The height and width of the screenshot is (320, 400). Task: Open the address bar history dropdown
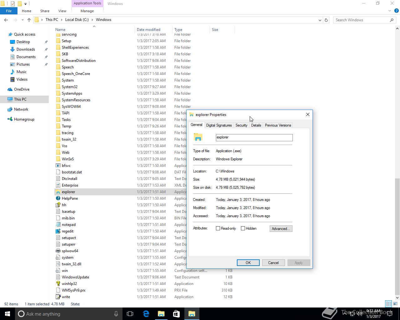320,20
